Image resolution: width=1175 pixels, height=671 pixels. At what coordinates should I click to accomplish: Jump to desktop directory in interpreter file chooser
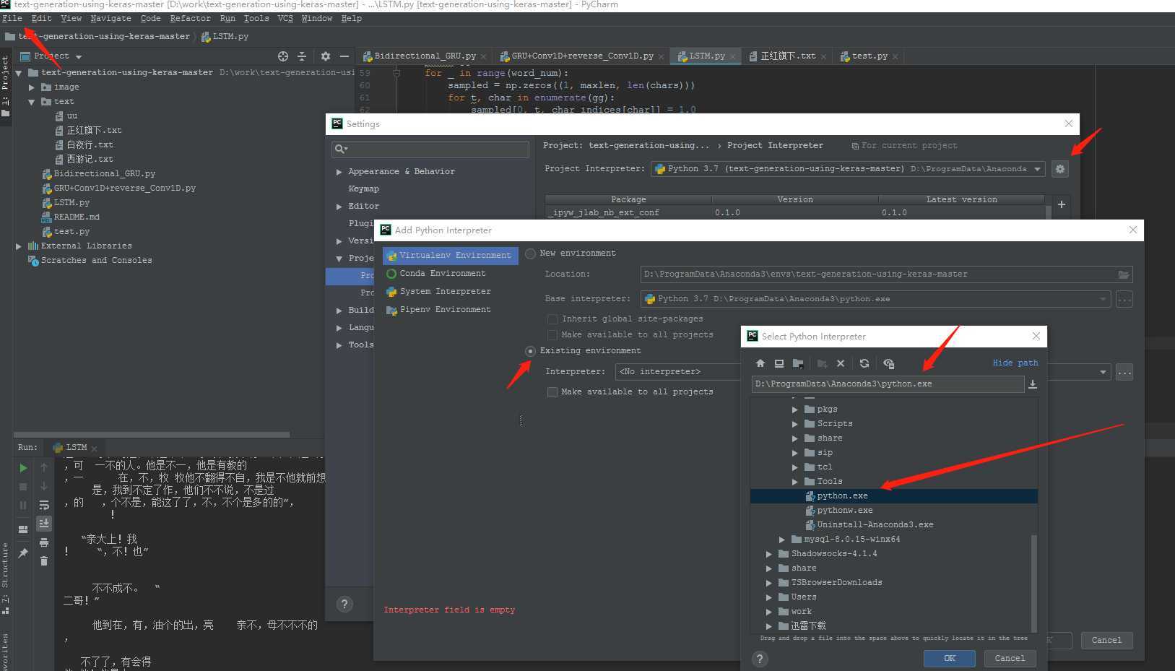coord(779,363)
